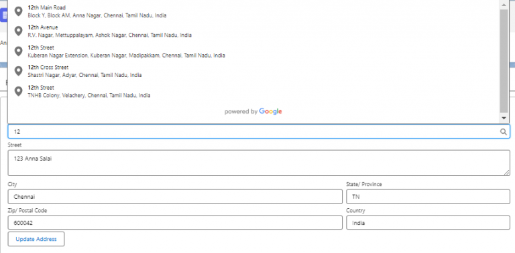
Task: Click the State/Province field showing TN
Action: 428,197
